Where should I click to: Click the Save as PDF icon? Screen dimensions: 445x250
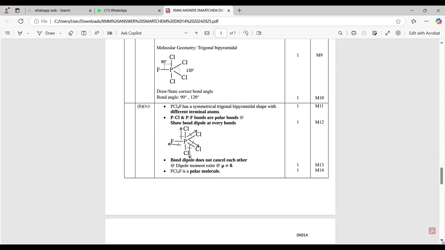374,33
